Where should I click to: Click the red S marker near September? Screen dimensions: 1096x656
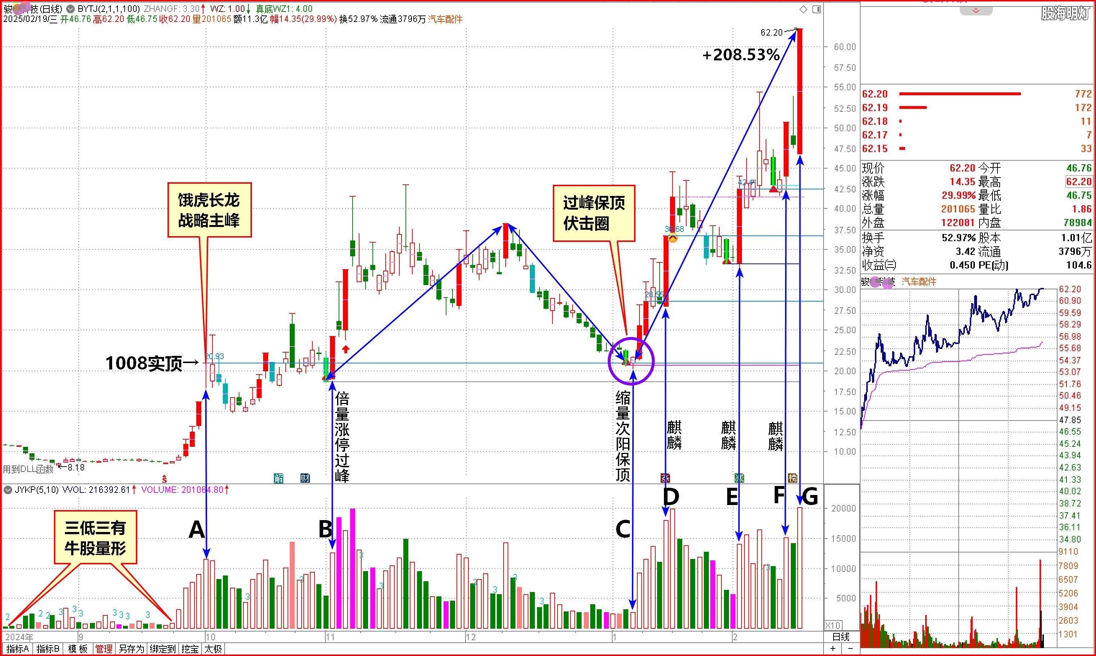(164, 479)
